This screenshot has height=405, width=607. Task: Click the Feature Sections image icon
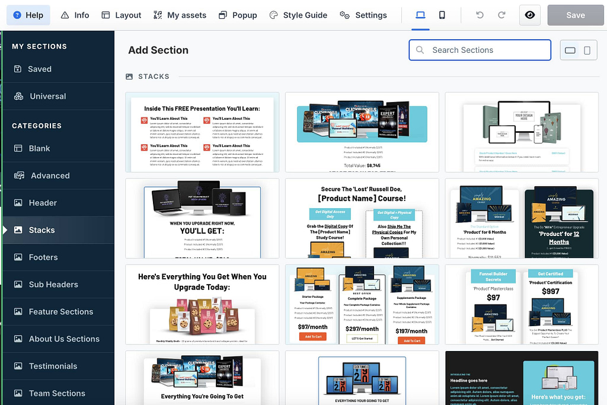pos(18,312)
